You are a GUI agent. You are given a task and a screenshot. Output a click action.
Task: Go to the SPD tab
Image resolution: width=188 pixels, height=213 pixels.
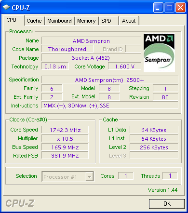coord(108,21)
